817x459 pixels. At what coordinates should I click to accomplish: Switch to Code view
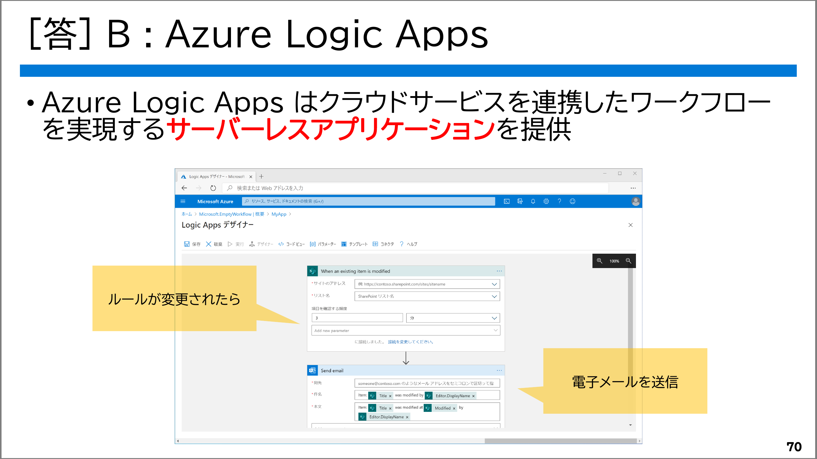tap(291, 244)
